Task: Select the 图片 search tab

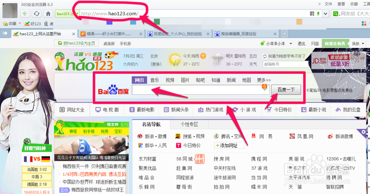Action: coord(185,80)
